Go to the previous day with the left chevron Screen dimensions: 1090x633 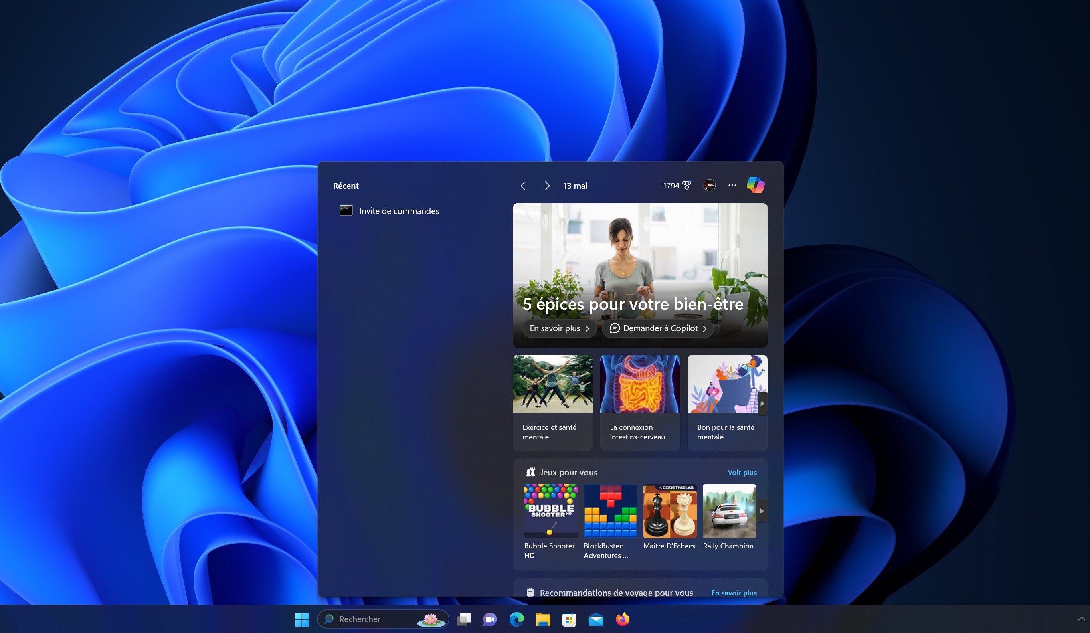pyautogui.click(x=524, y=185)
